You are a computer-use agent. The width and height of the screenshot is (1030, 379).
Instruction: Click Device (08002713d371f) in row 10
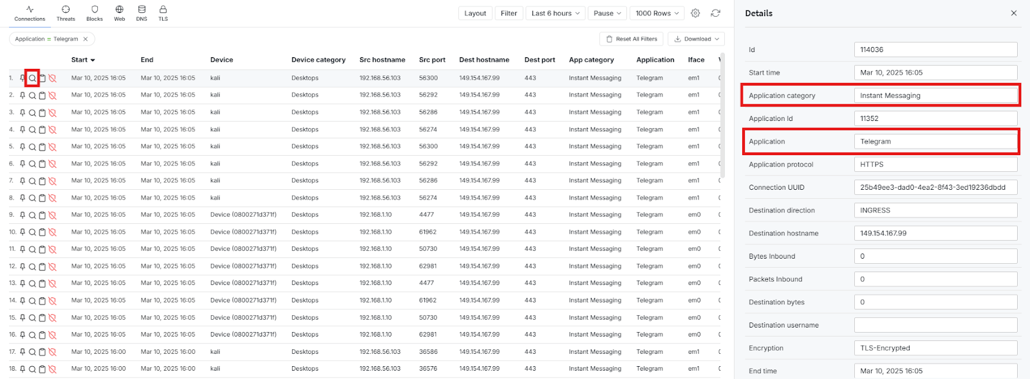[243, 232]
